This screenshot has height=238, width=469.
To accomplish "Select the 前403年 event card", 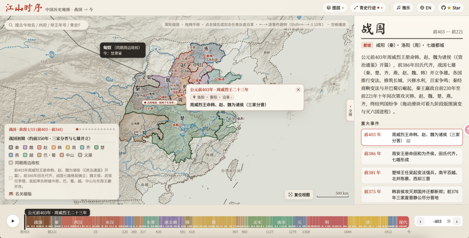I will pos(412,138).
